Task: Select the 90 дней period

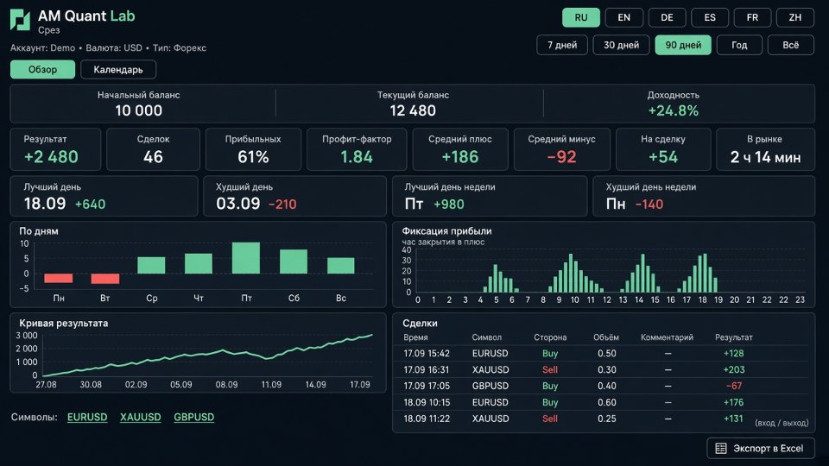Action: click(683, 45)
